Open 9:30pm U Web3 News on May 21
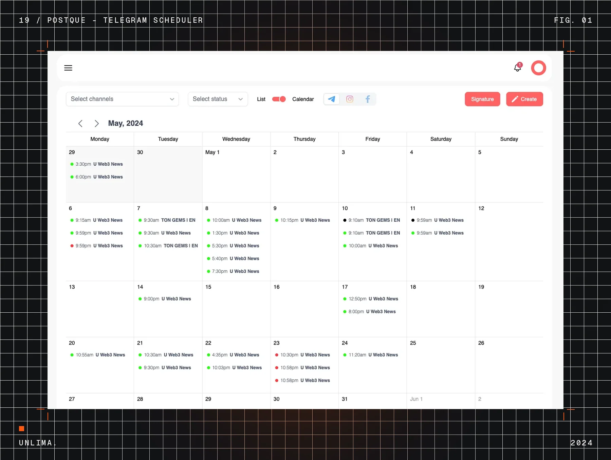The width and height of the screenshot is (611, 460). [165, 368]
